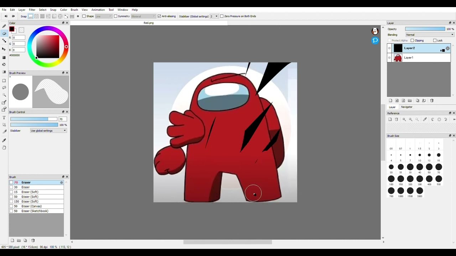Enable the Shape checkbox

tap(84, 16)
